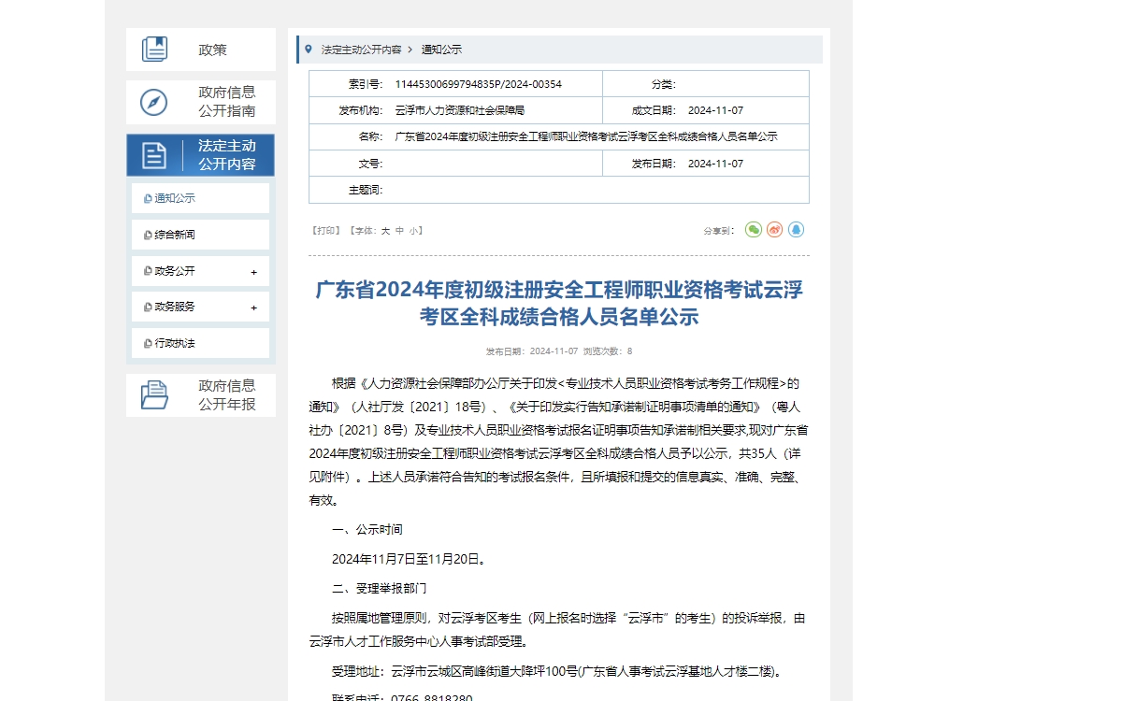Screen dimensions: 1122x701
Task: Click the 政策 book icon in sidebar
Action: click(x=157, y=49)
